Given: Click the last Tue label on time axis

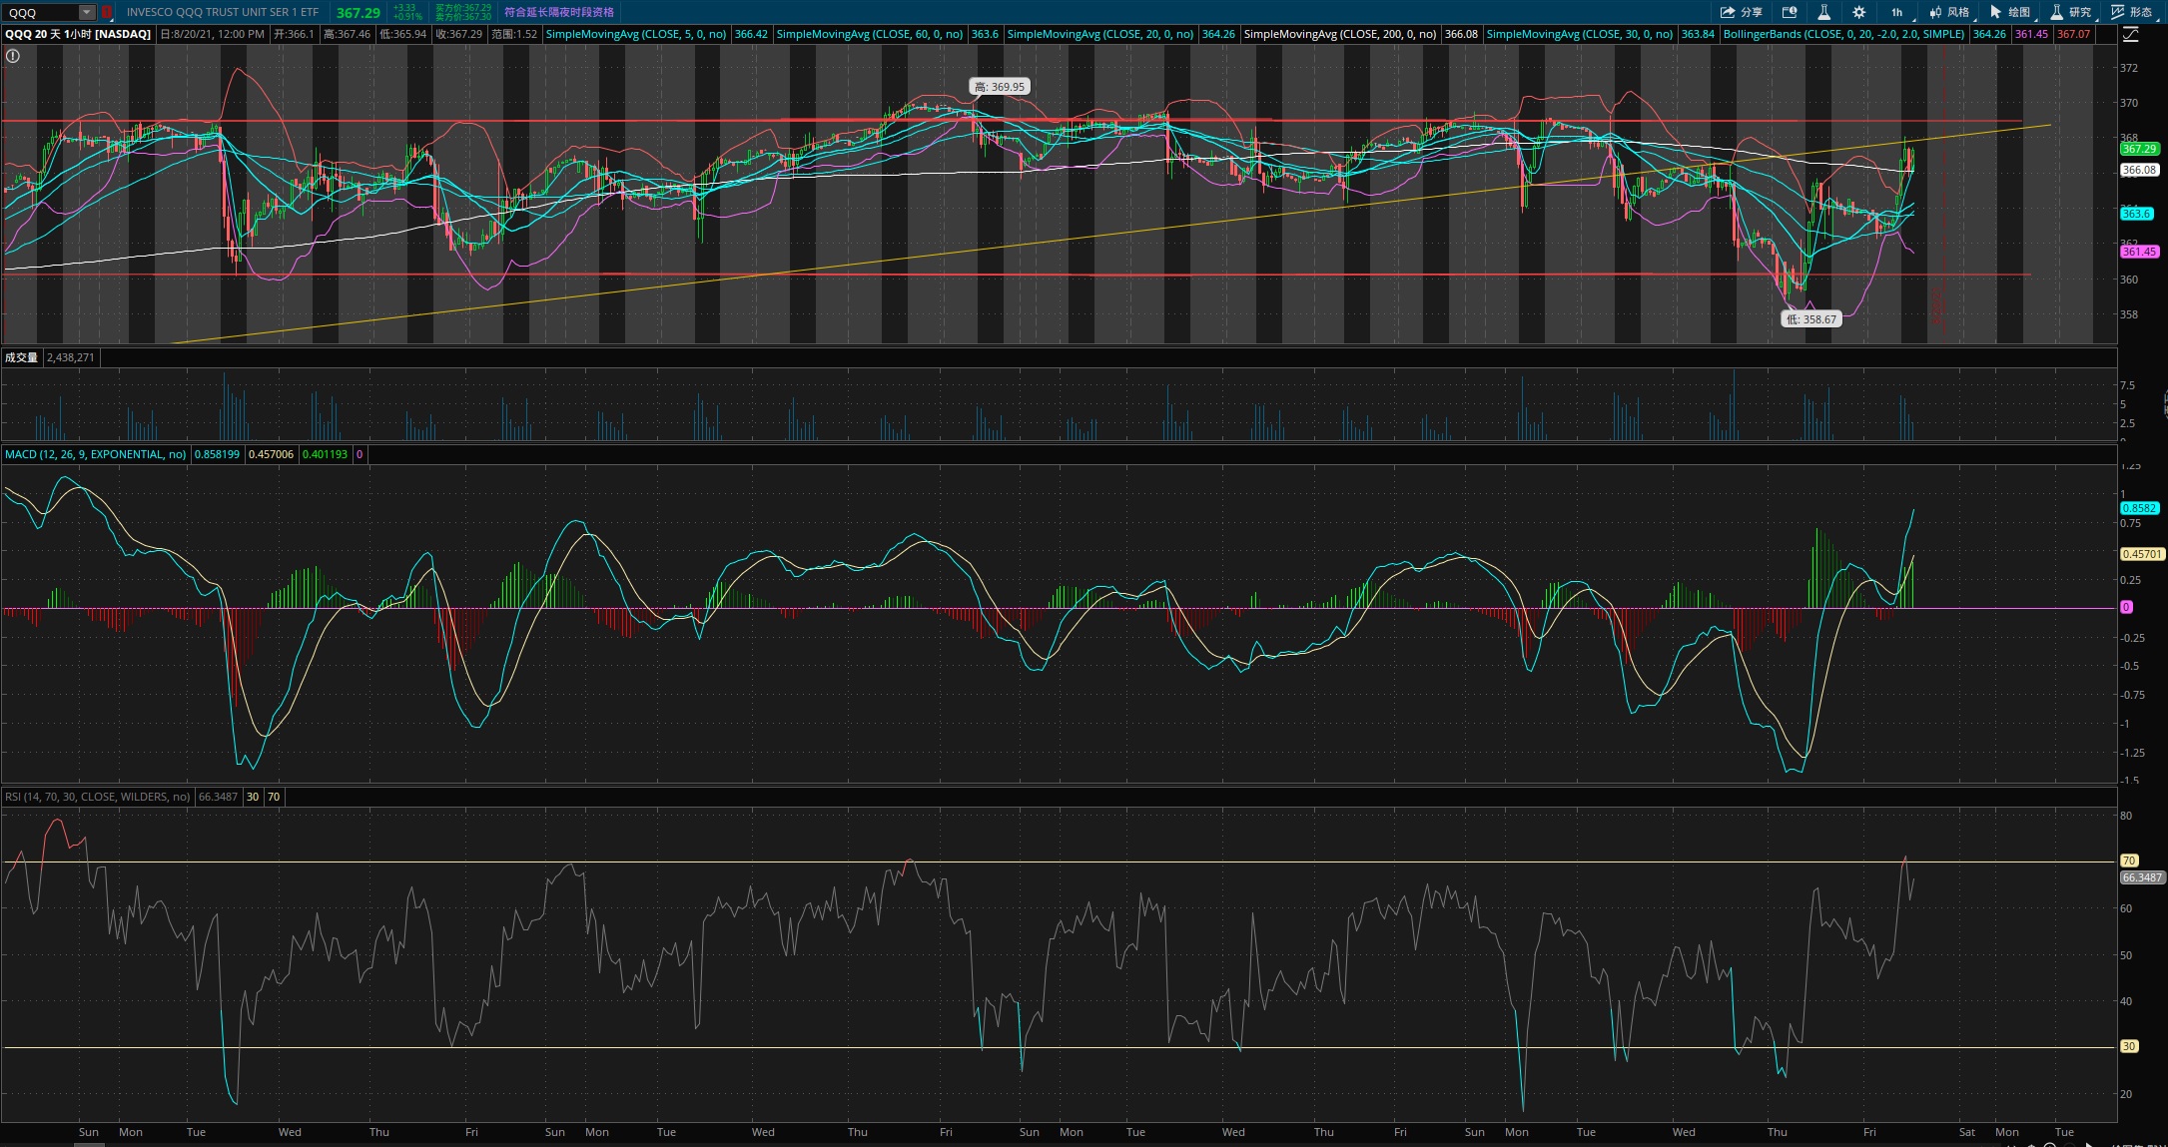Looking at the screenshot, I should click(2064, 1132).
